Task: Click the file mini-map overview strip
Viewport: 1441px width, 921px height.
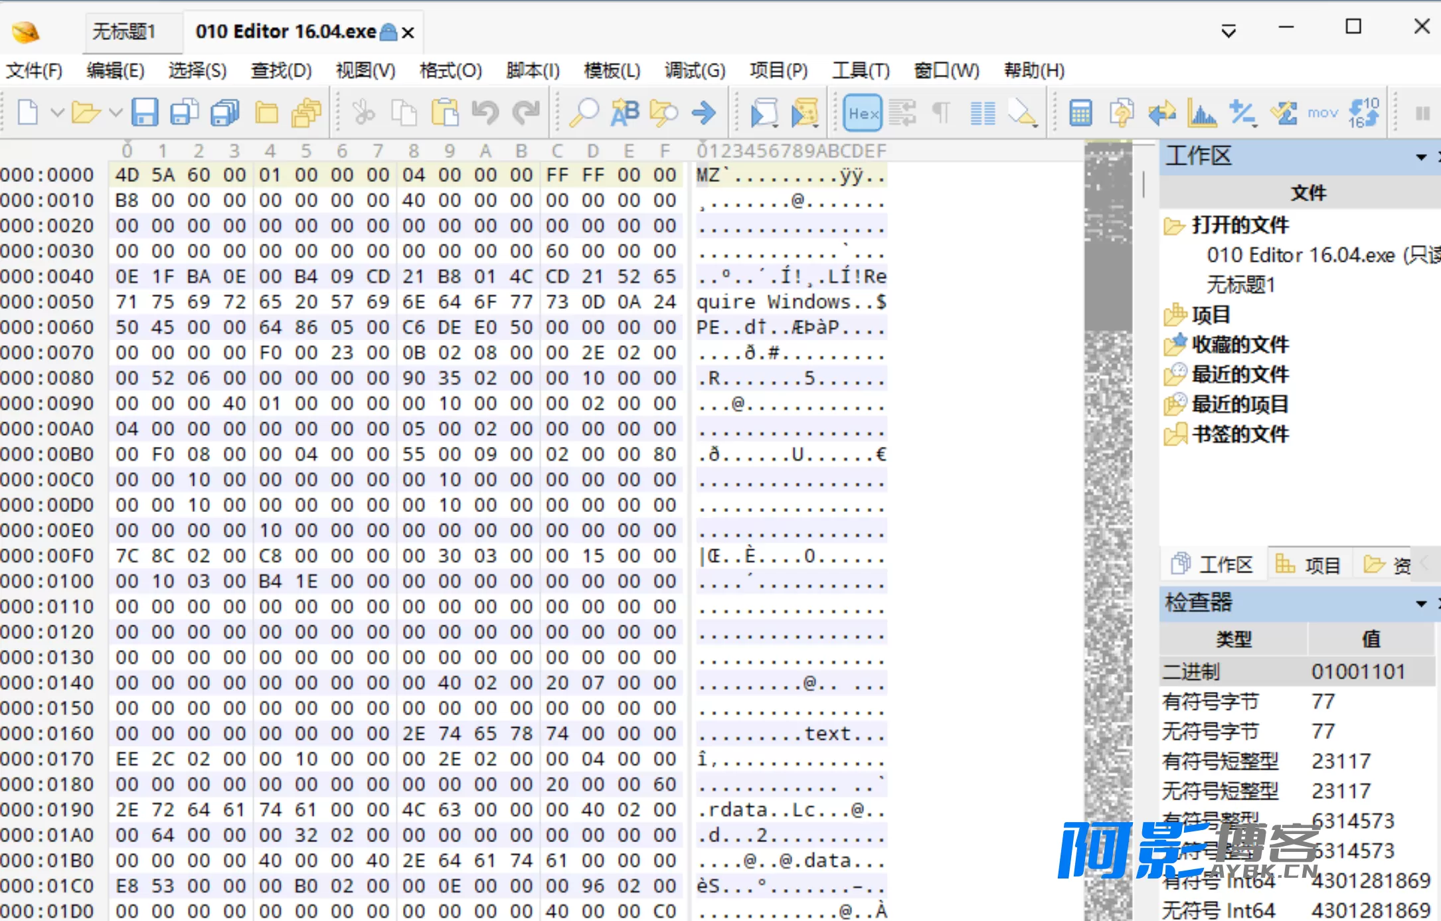Action: coord(1108,530)
